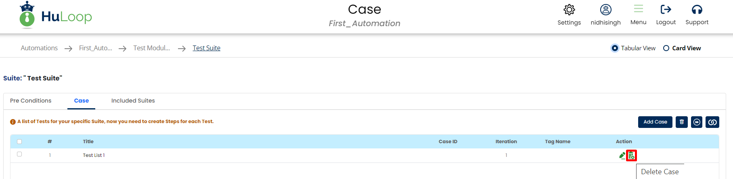Tick the select-all checkbox in table header

[19, 142]
